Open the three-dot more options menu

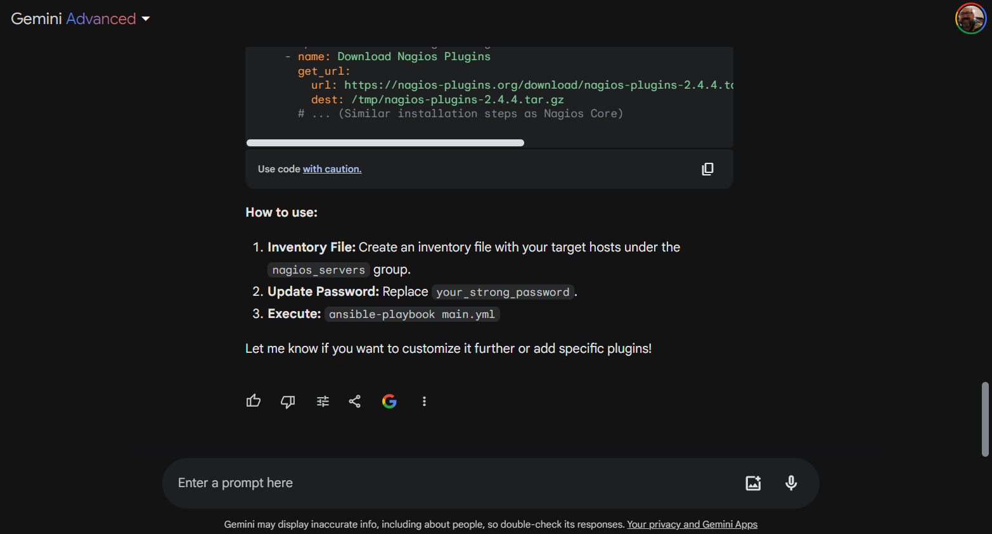(424, 401)
